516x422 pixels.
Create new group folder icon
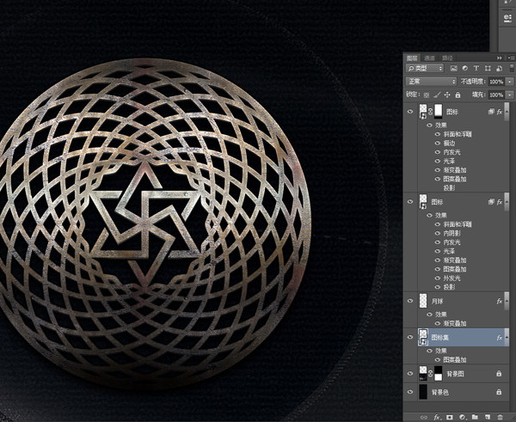475,417
